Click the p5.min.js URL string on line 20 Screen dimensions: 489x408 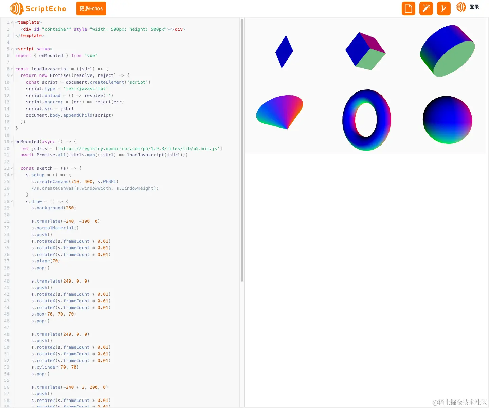(x=139, y=149)
